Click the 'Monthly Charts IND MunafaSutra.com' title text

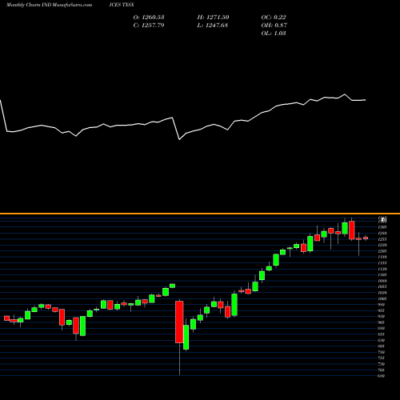coord(49,5)
